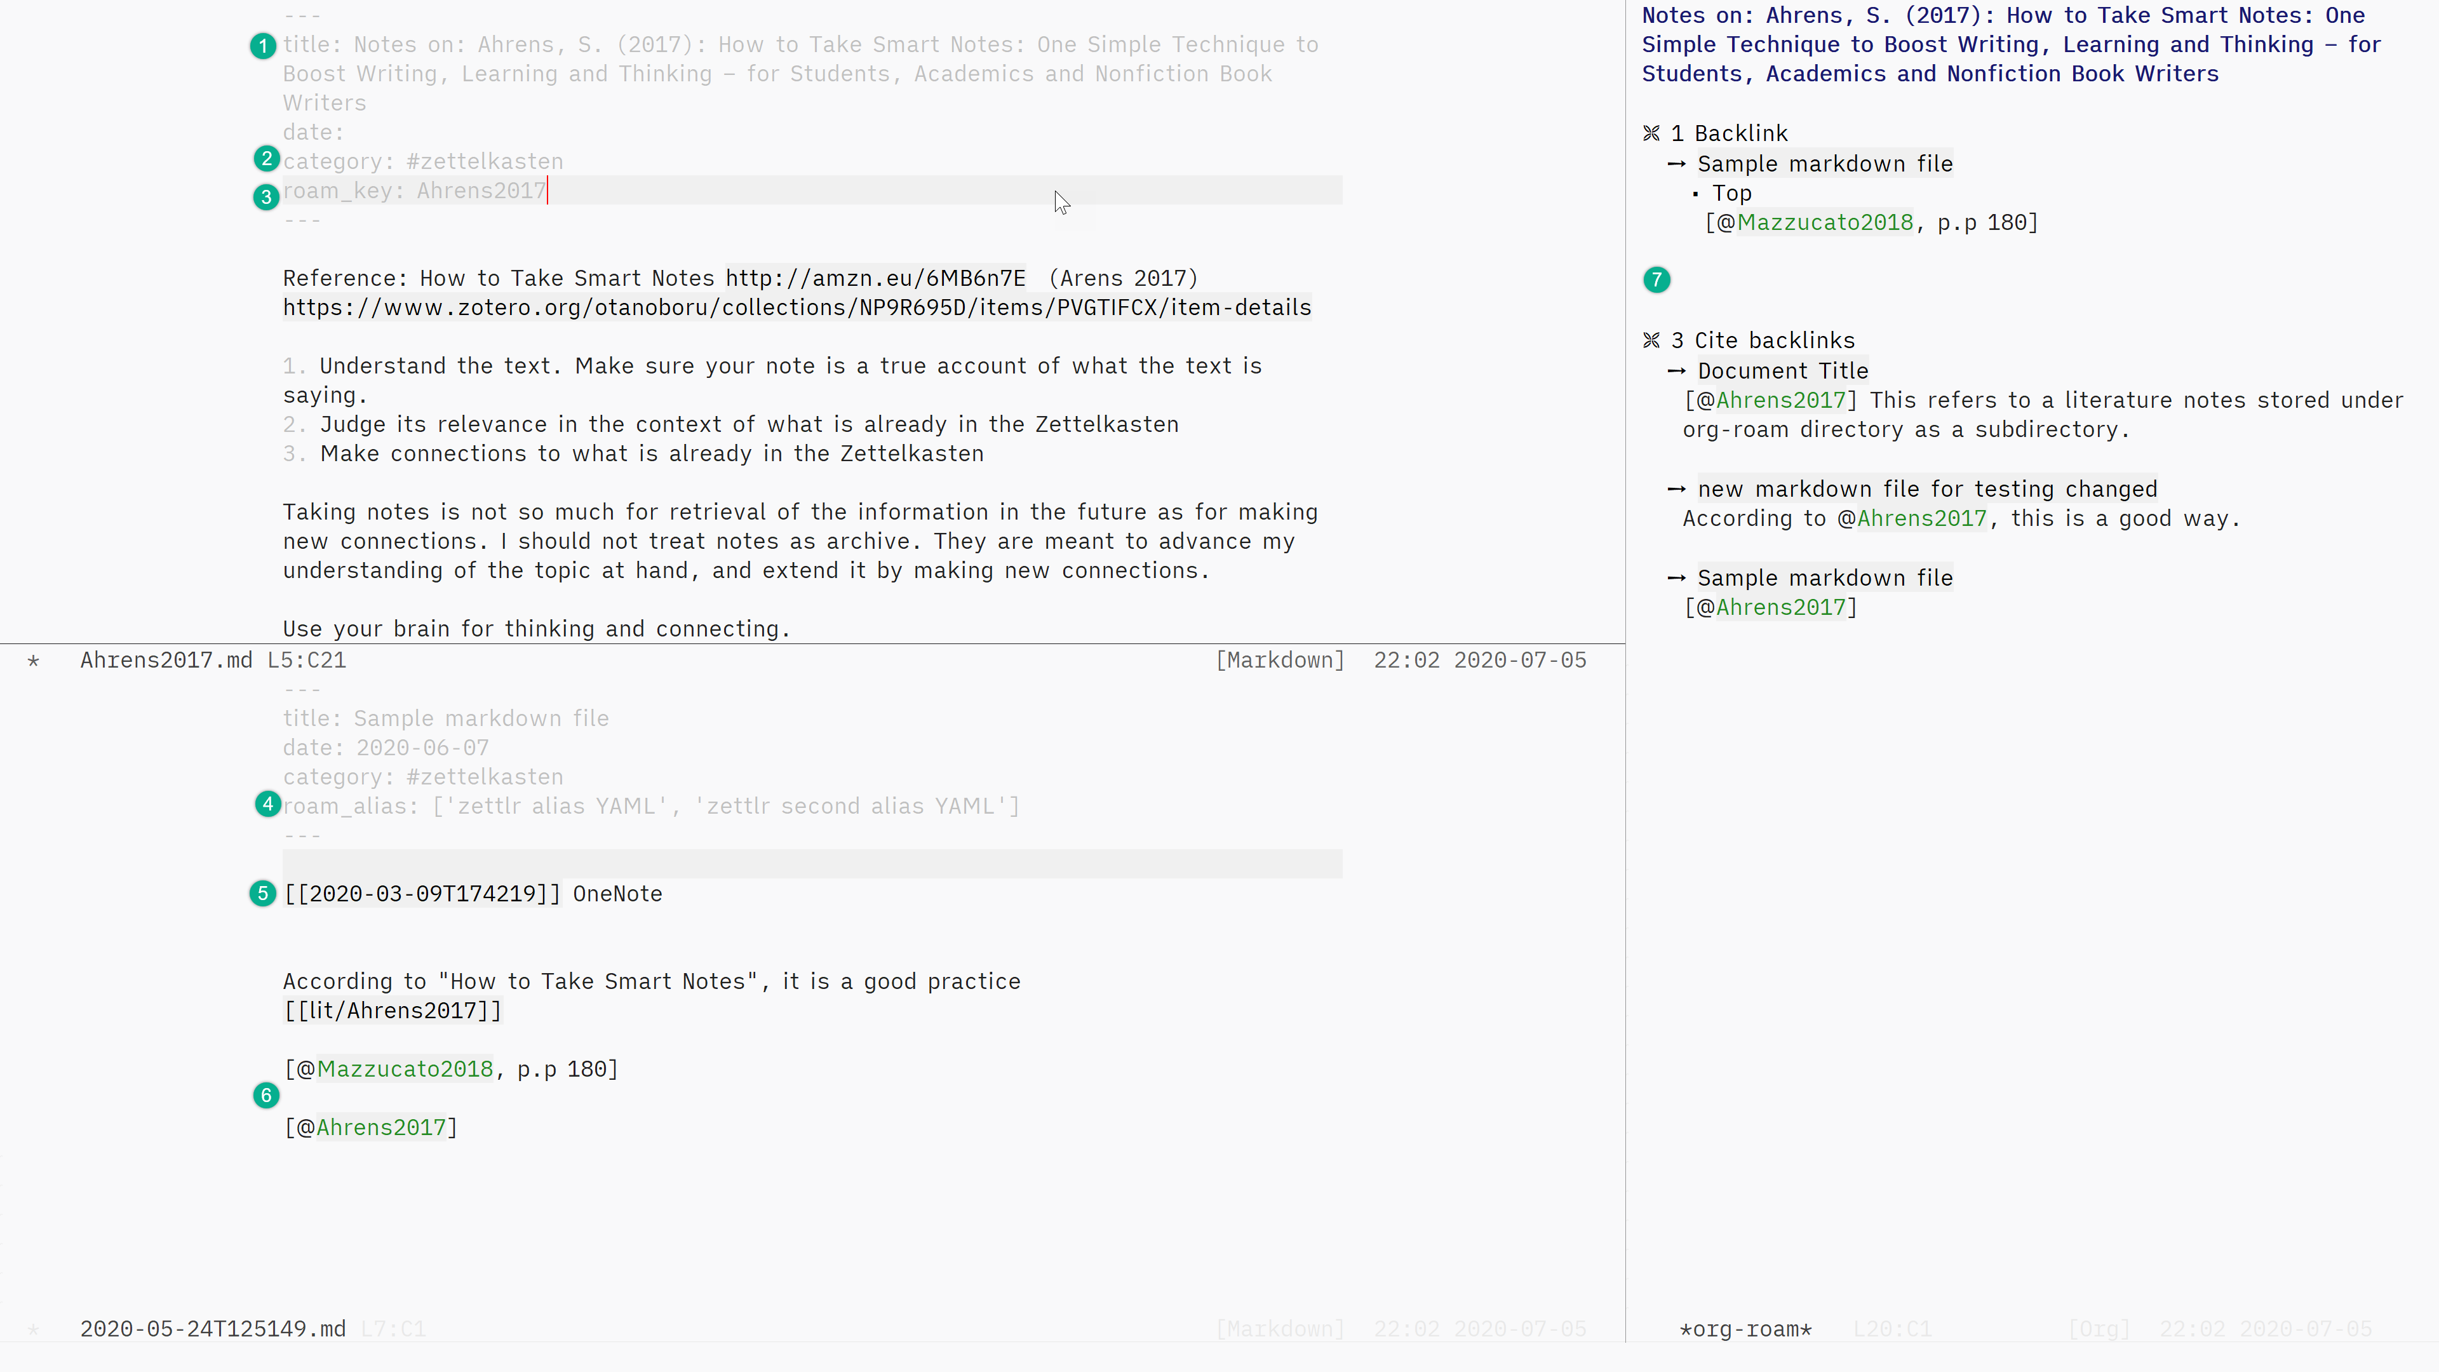Screen dimensions: 2439x1372
Task: Click the green annotation marker 4
Action: [268, 804]
